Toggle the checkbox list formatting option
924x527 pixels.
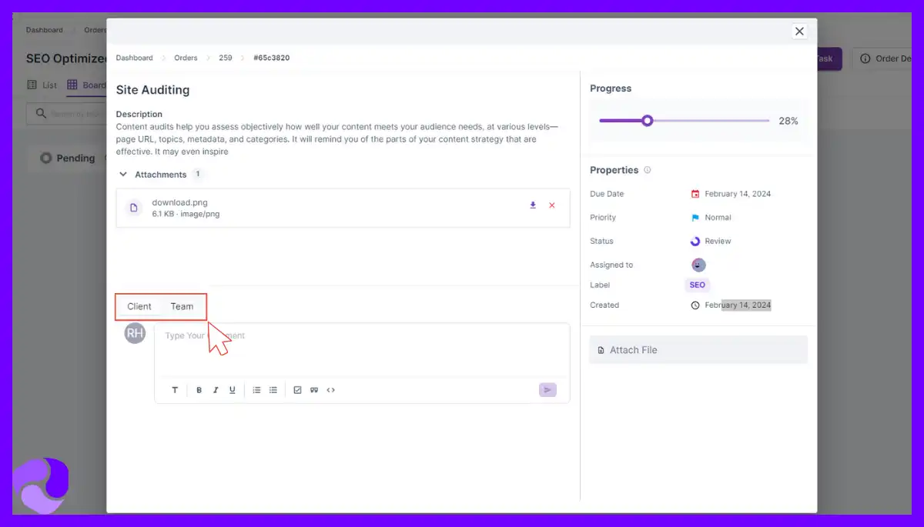coord(298,390)
